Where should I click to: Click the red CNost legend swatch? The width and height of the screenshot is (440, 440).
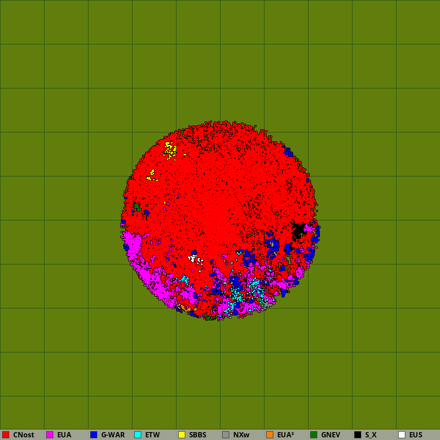pyautogui.click(x=6, y=435)
